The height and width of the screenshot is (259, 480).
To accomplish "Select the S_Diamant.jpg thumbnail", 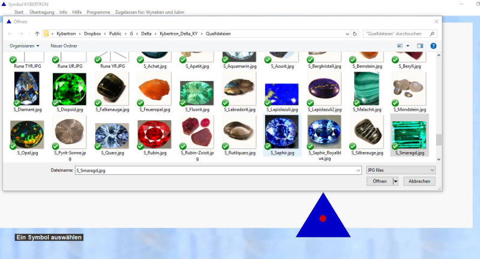I will tap(27, 89).
